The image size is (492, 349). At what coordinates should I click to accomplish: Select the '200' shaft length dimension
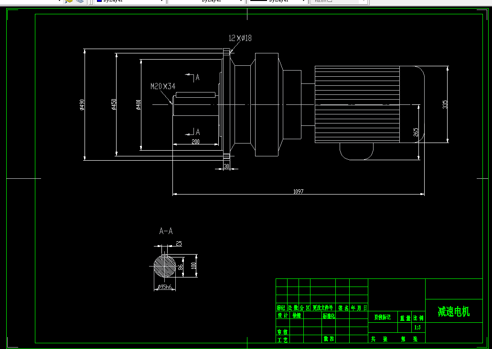tap(195, 142)
